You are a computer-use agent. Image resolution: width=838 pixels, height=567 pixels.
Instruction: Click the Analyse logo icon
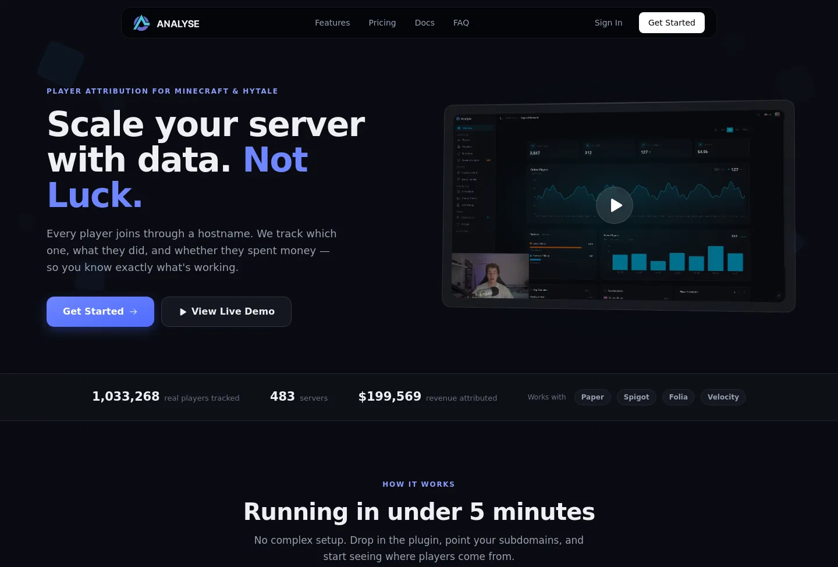[x=141, y=23]
